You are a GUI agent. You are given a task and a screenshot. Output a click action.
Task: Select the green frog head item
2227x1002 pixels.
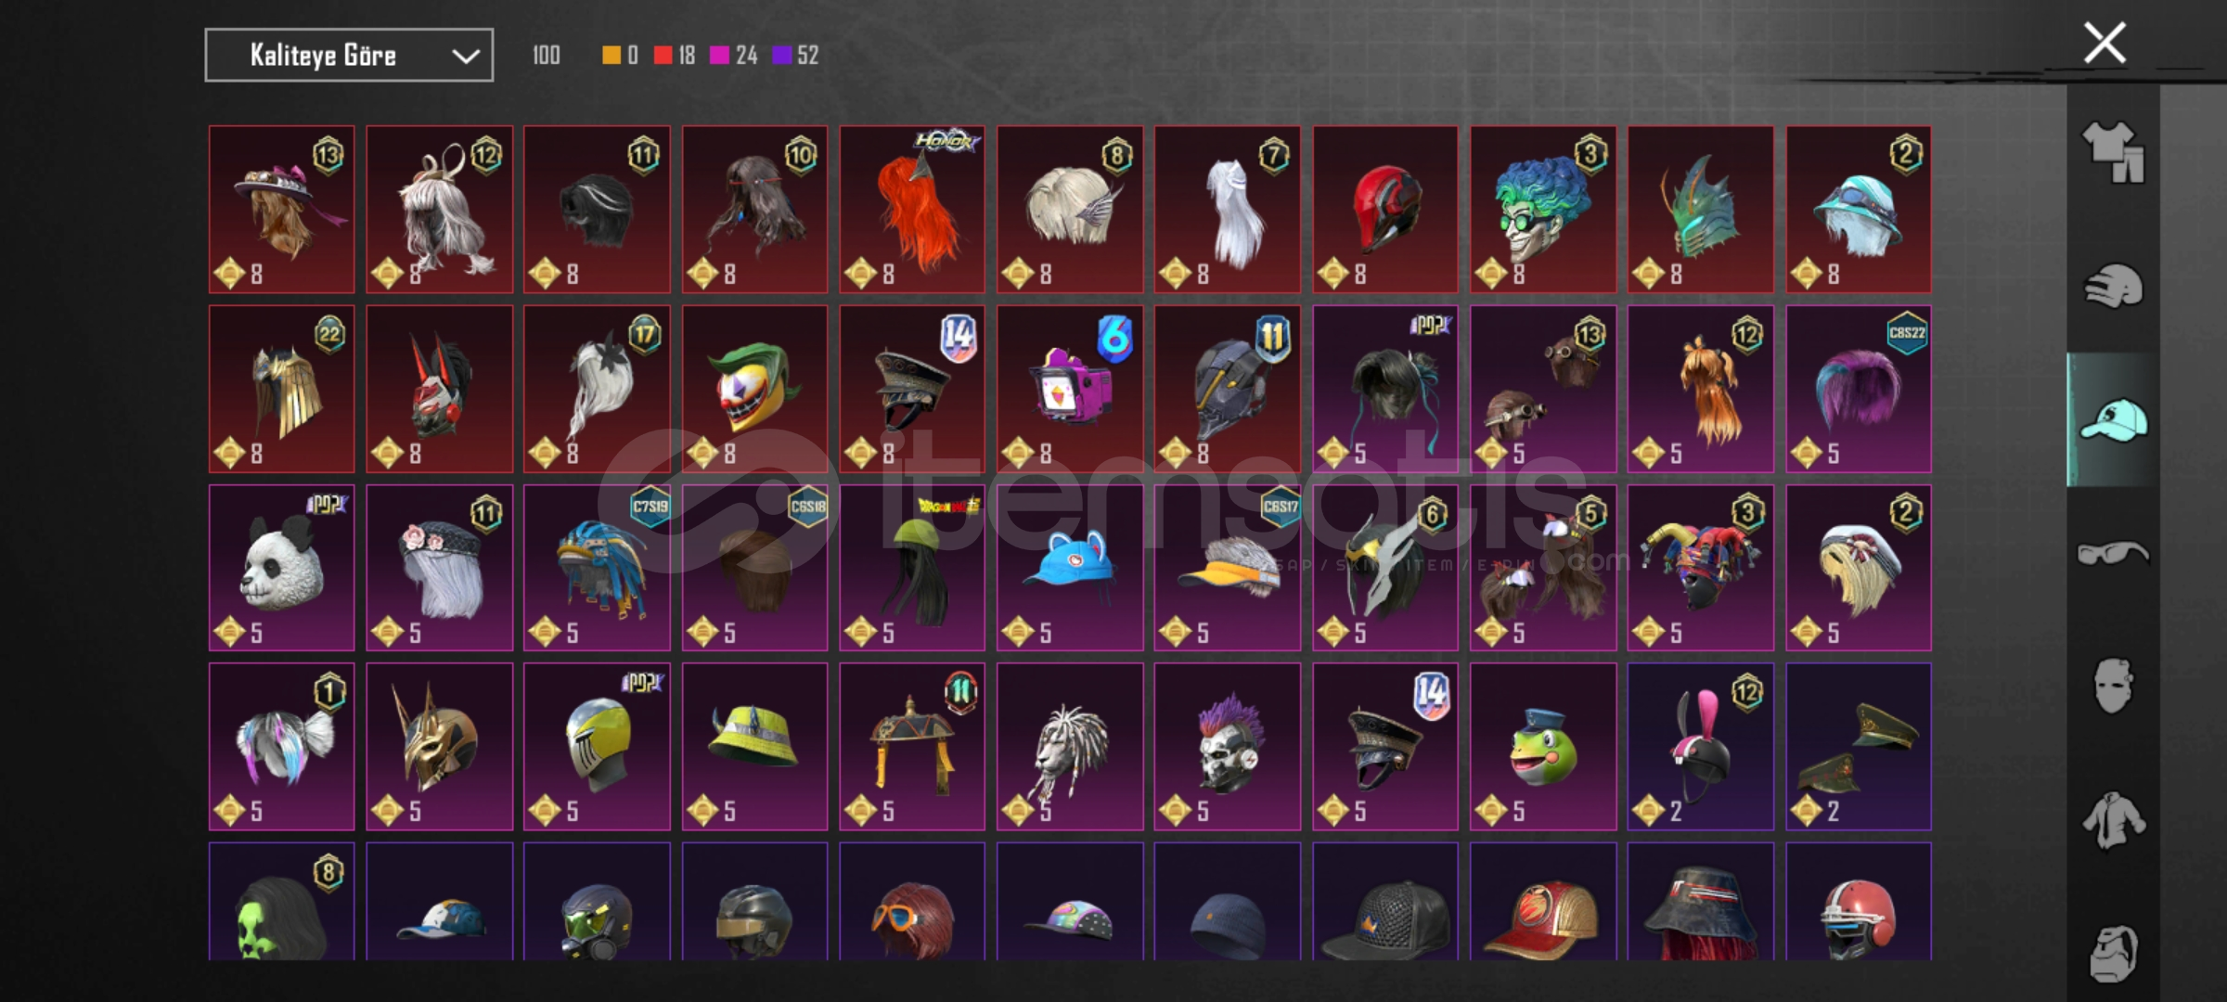tap(1543, 747)
